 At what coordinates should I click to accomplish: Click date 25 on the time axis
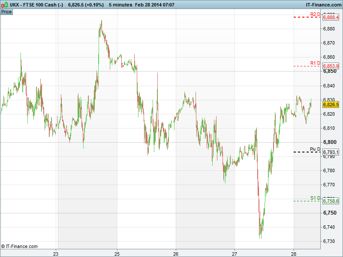click(117, 253)
